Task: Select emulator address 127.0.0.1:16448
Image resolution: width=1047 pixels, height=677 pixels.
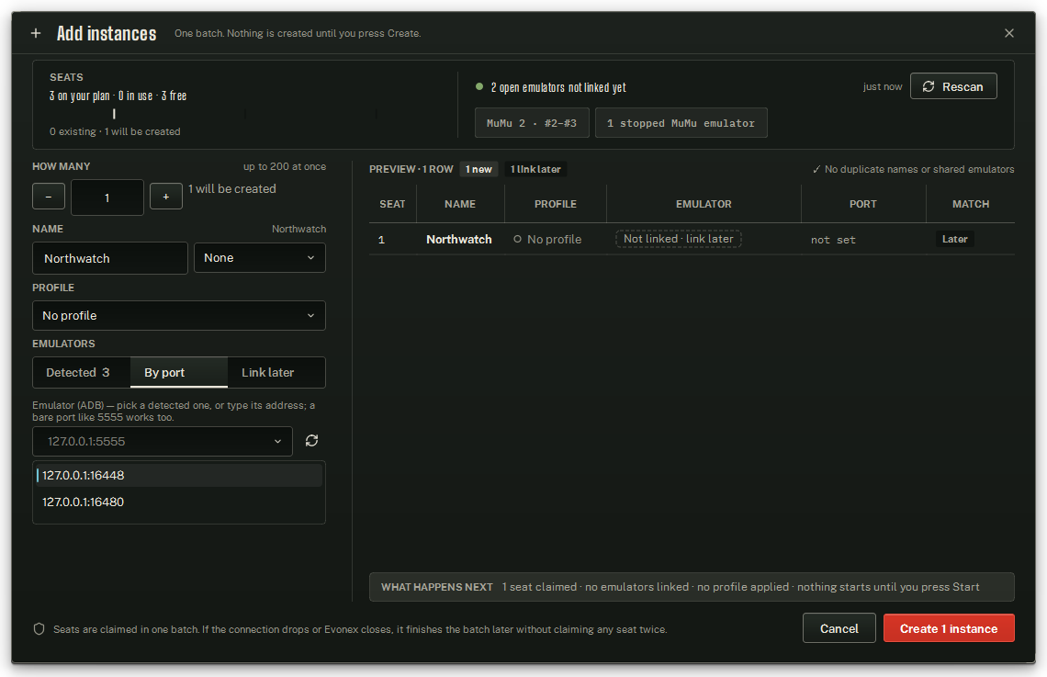Action: click(x=179, y=475)
